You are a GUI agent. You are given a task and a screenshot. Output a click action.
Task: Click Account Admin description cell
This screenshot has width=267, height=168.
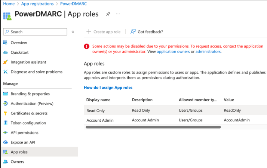pos(145,120)
